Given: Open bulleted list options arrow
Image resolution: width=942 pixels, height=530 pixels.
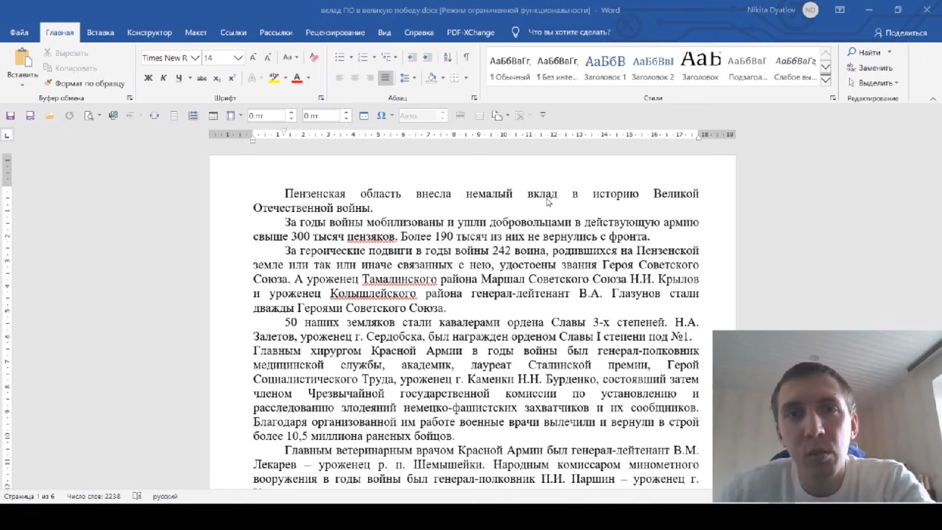Looking at the screenshot, I should pos(351,58).
